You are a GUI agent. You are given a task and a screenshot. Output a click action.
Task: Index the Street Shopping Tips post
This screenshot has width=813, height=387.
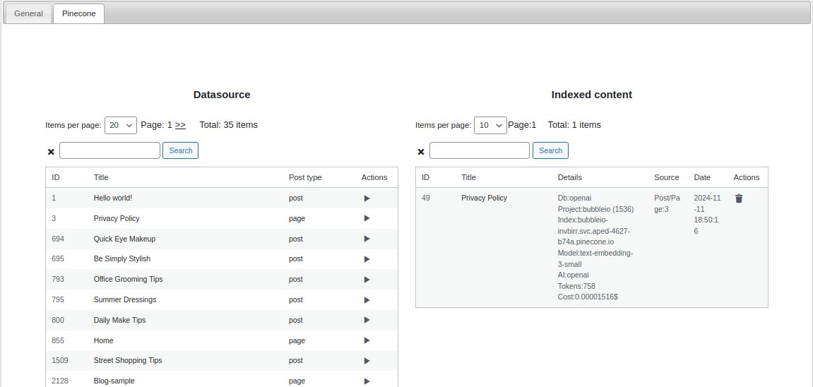click(x=367, y=361)
